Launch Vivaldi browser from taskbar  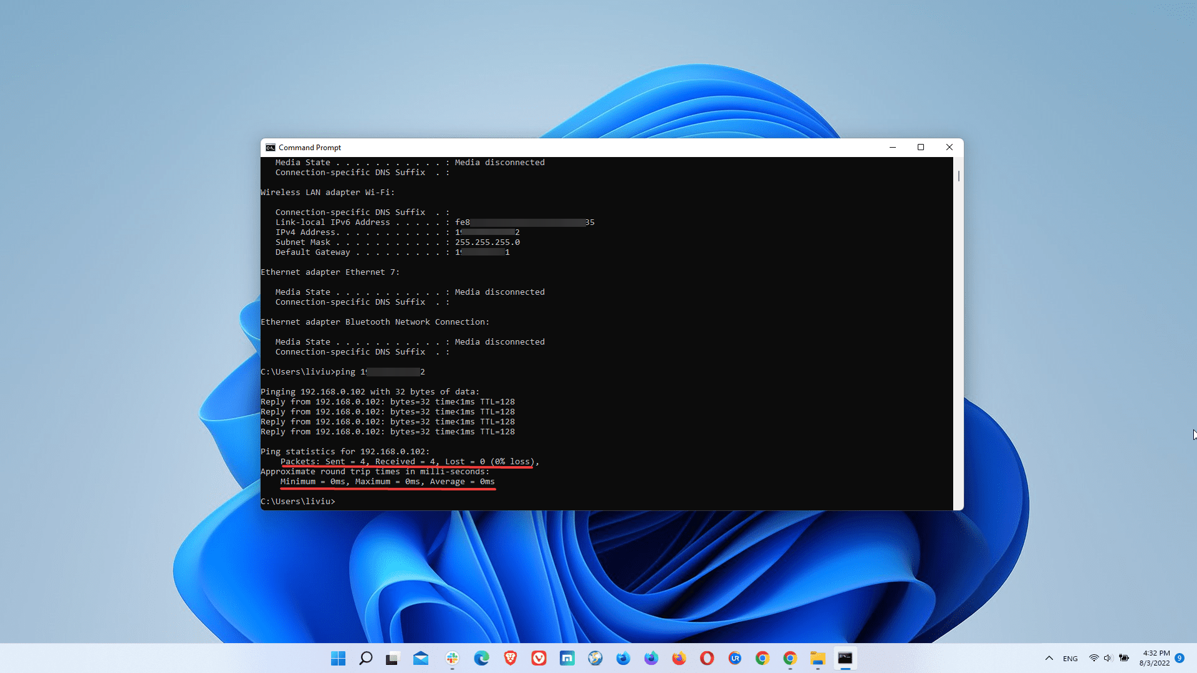click(539, 658)
